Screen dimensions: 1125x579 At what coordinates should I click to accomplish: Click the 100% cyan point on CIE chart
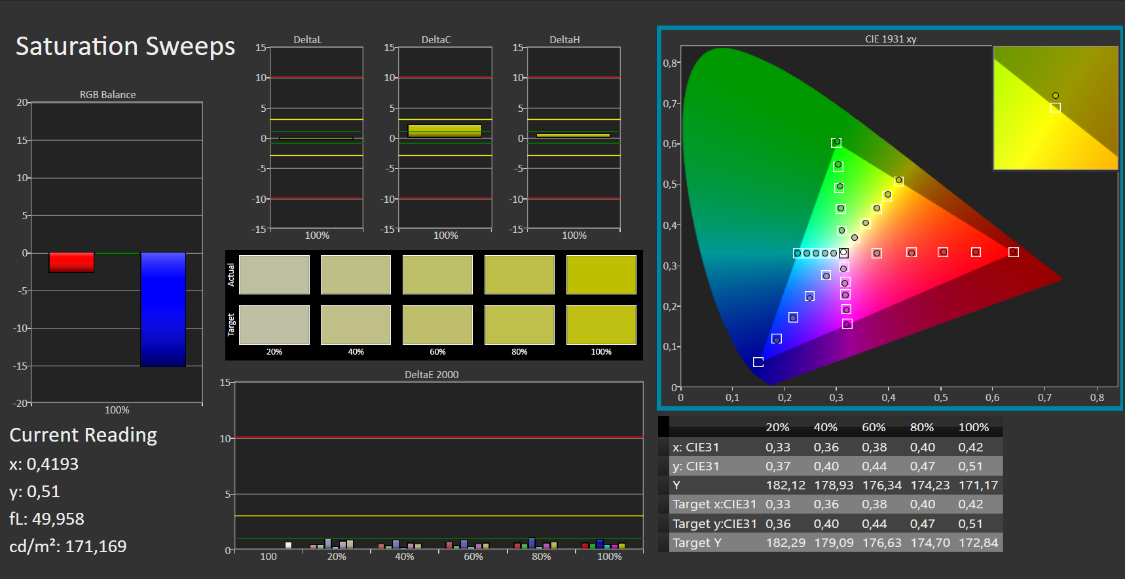[797, 253]
